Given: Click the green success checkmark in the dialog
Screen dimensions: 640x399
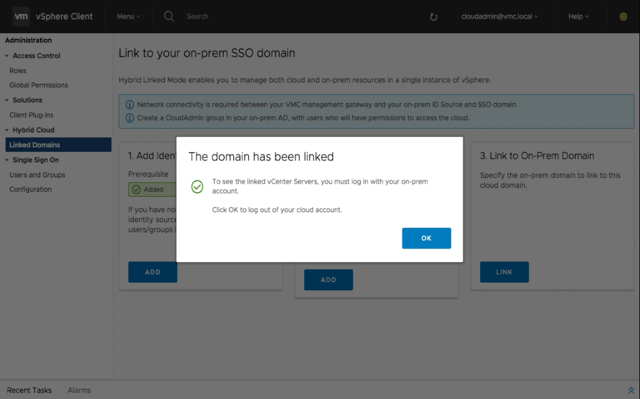Looking at the screenshot, I should tap(197, 187).
